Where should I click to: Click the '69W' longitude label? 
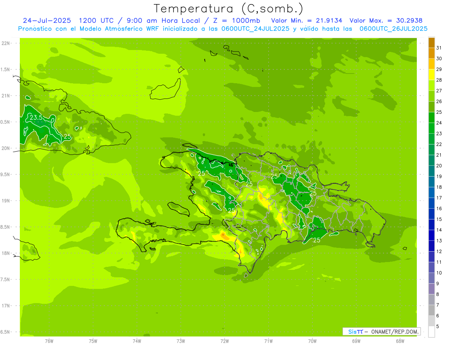(x=356, y=341)
